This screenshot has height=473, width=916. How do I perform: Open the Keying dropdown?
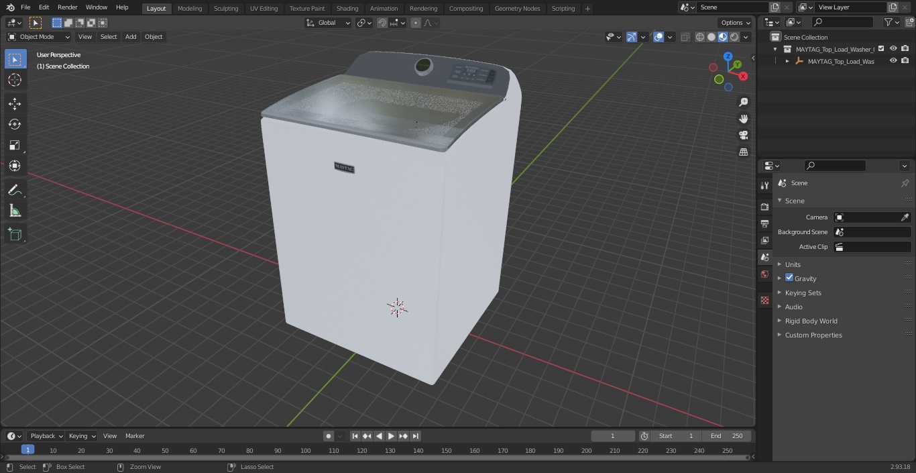(82, 436)
